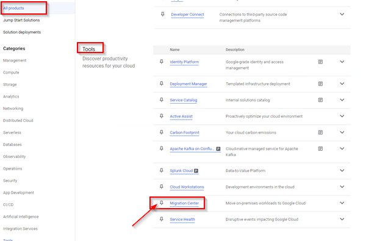This screenshot has height=241, width=366.
Task: Expand the Service Health row
Action: pyautogui.click(x=342, y=219)
